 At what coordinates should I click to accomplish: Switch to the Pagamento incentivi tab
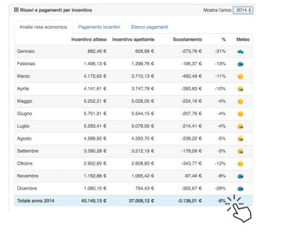(99, 27)
